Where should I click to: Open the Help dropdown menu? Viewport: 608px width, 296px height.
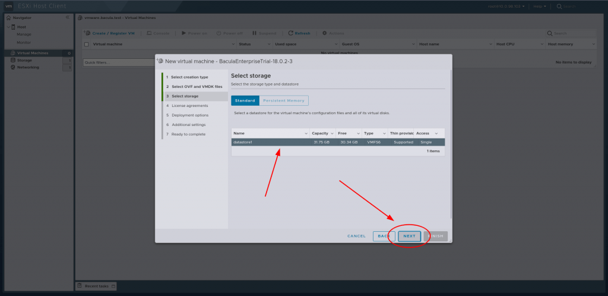[539, 6]
